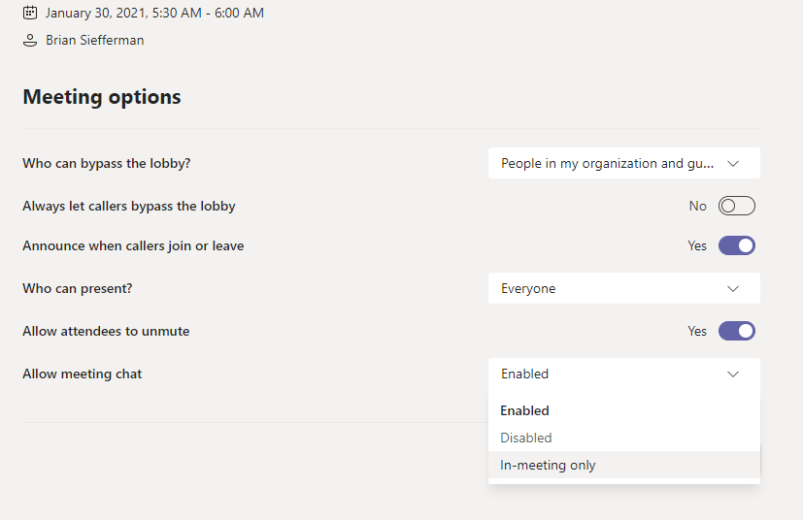Image resolution: width=803 pixels, height=520 pixels.
Task: Click the person icon next to Brian Siefferman
Action: coord(30,41)
